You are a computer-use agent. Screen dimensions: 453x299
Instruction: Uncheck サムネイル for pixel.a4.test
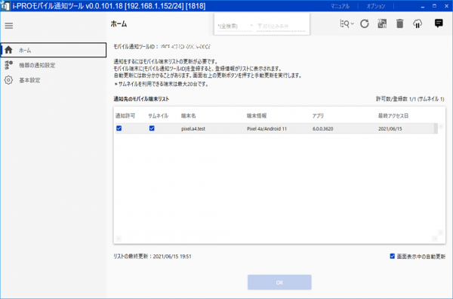click(152, 128)
